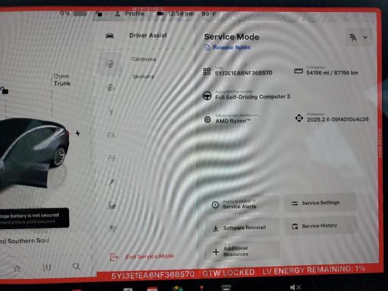Open Service Alerts

point(242,205)
